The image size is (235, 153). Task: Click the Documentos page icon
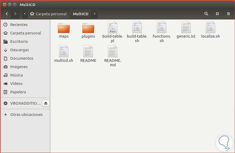(5, 58)
